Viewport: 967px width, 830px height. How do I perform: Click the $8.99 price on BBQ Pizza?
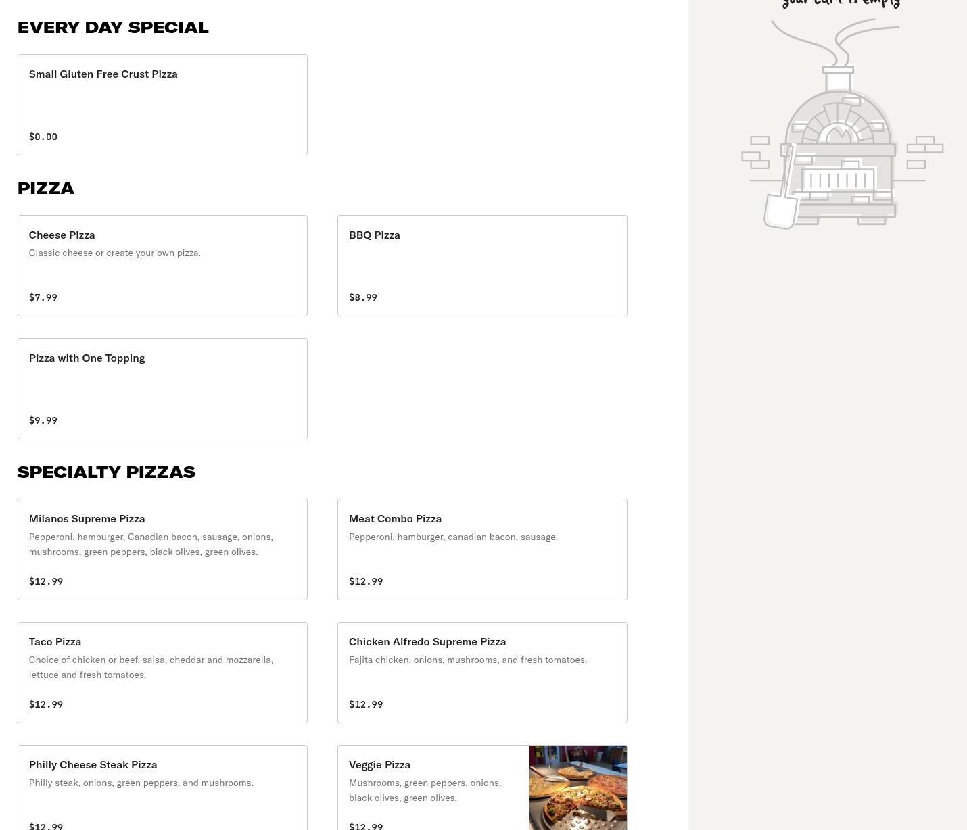tap(363, 297)
